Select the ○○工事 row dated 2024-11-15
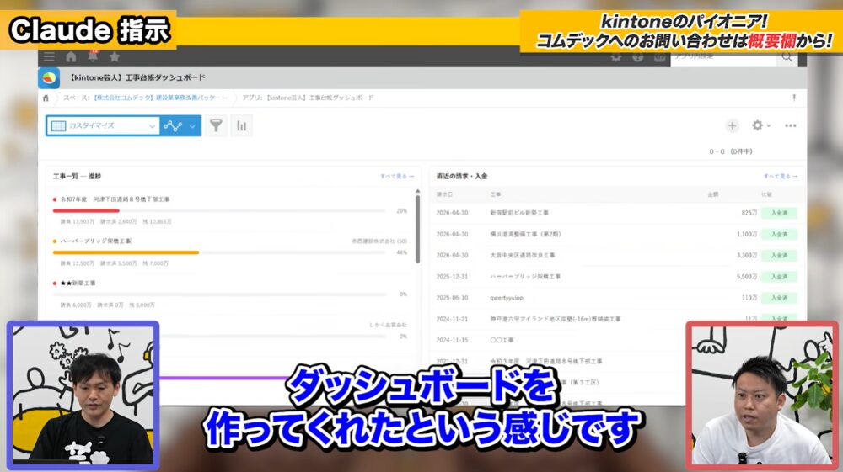The width and height of the screenshot is (843, 472). (502, 340)
